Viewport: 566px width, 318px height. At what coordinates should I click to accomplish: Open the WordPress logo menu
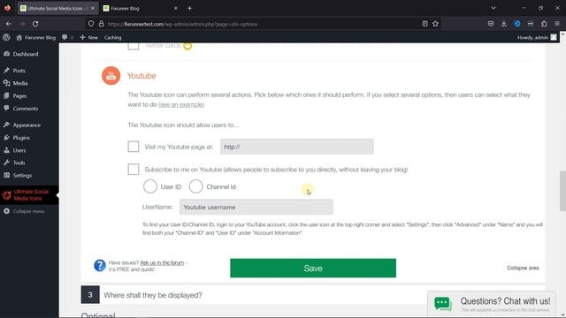[6, 37]
